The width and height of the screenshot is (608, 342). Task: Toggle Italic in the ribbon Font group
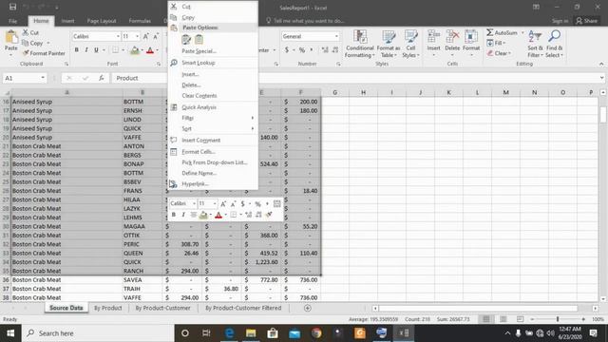click(86, 50)
